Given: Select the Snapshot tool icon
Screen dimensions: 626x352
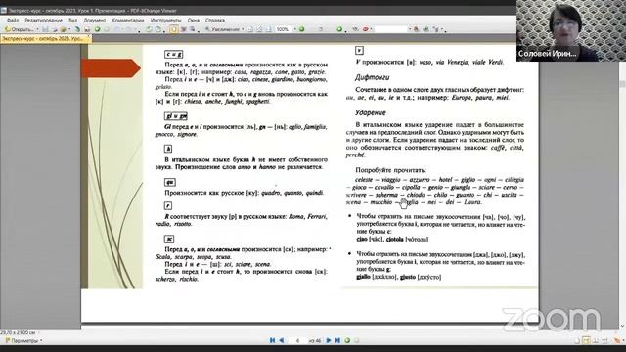Looking at the screenshot, I should (x=184, y=29).
